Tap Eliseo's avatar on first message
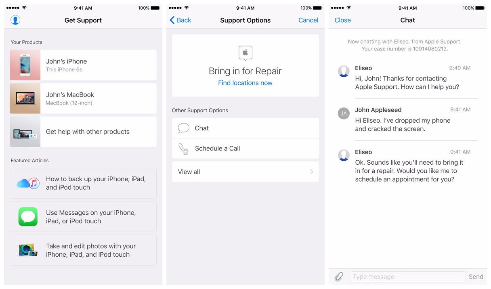Image resolution: width=491 pixels, height=289 pixels. tap(344, 71)
